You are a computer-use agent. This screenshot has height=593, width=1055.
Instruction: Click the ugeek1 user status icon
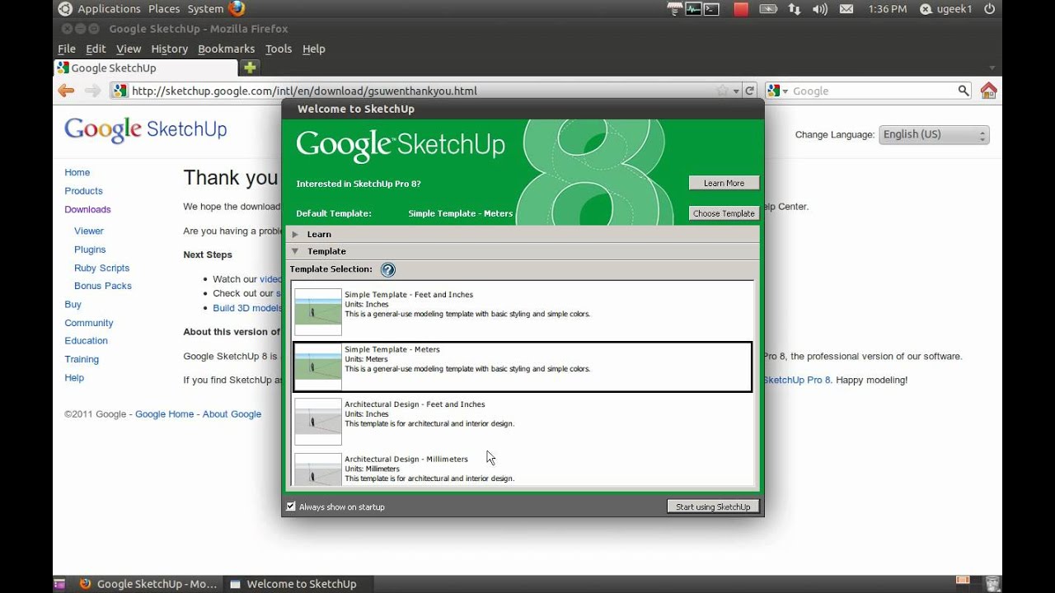pos(926,9)
